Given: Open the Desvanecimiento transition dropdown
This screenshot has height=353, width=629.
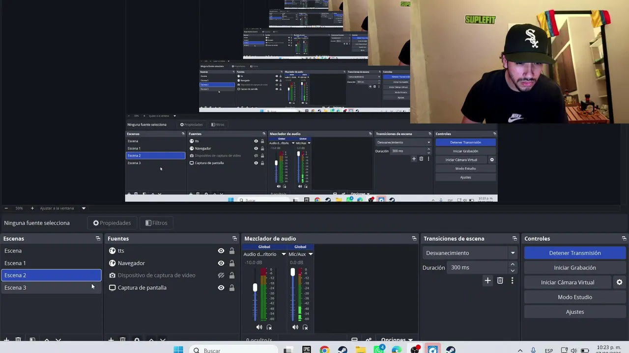Looking at the screenshot, I should point(470,253).
